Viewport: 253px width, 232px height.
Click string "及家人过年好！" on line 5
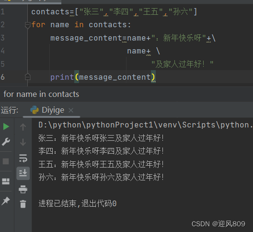(183, 64)
